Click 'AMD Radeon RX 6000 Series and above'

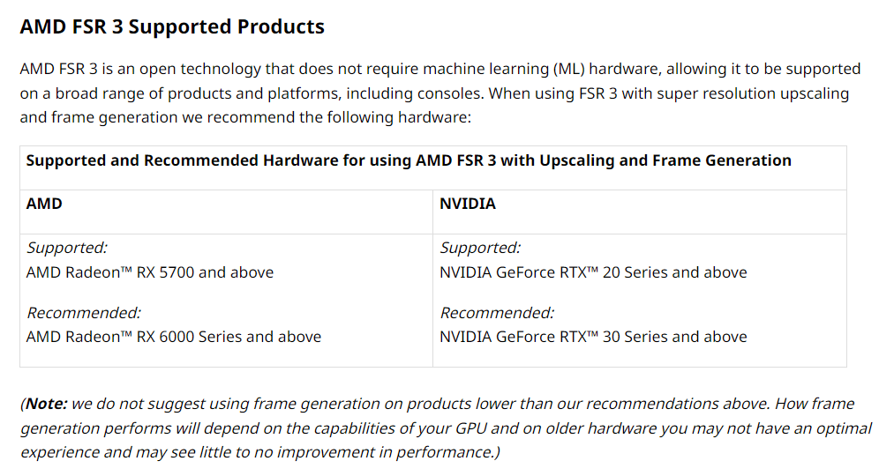174,337
